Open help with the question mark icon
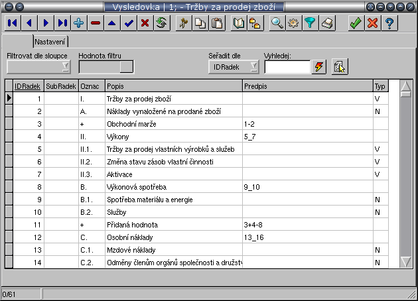 coord(389,23)
